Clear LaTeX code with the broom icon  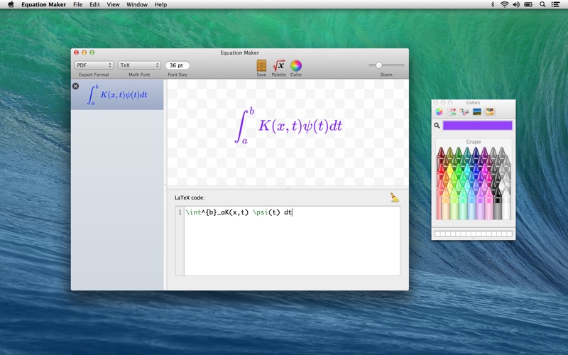[x=394, y=197]
